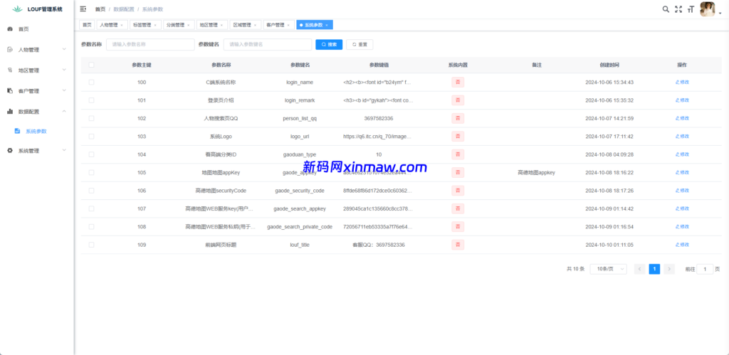729x355 pixels.
Task: Click the 人物管理 sidebar icon
Action: point(10,49)
